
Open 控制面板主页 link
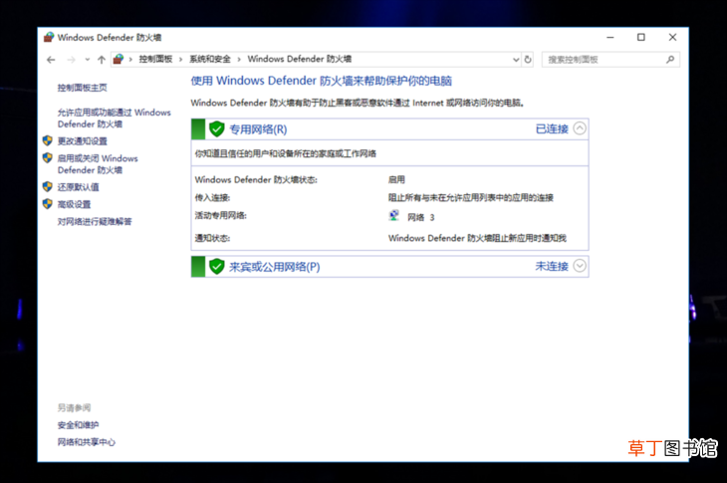(82, 88)
